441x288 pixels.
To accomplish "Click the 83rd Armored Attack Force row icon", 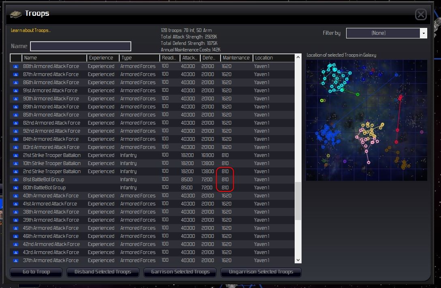I will (16, 147).
